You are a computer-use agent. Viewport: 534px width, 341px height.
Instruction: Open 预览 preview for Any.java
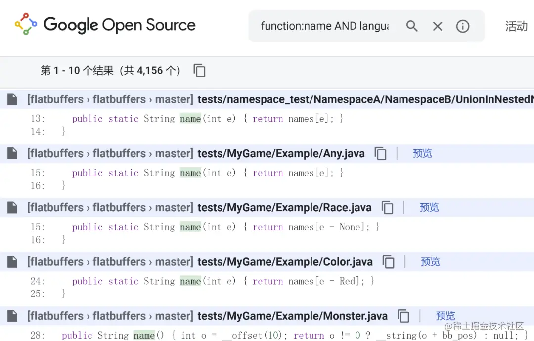click(422, 153)
